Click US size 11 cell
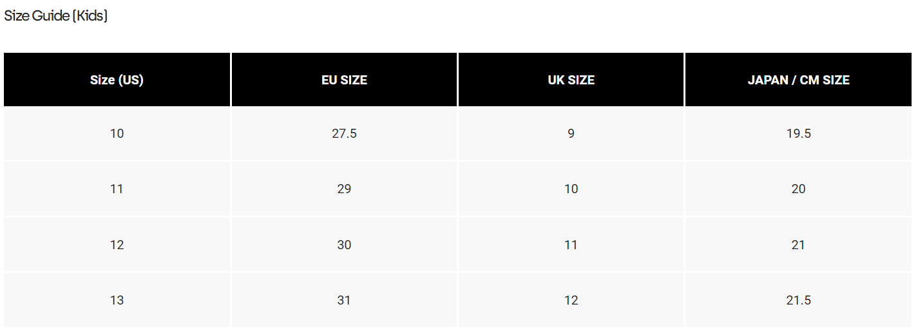 click(117, 189)
